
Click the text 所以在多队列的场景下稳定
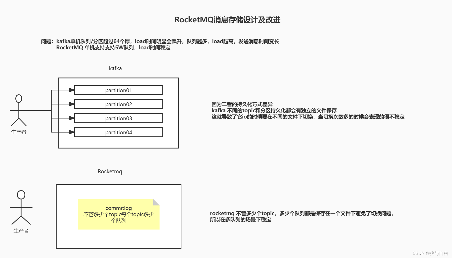(x=240, y=220)
